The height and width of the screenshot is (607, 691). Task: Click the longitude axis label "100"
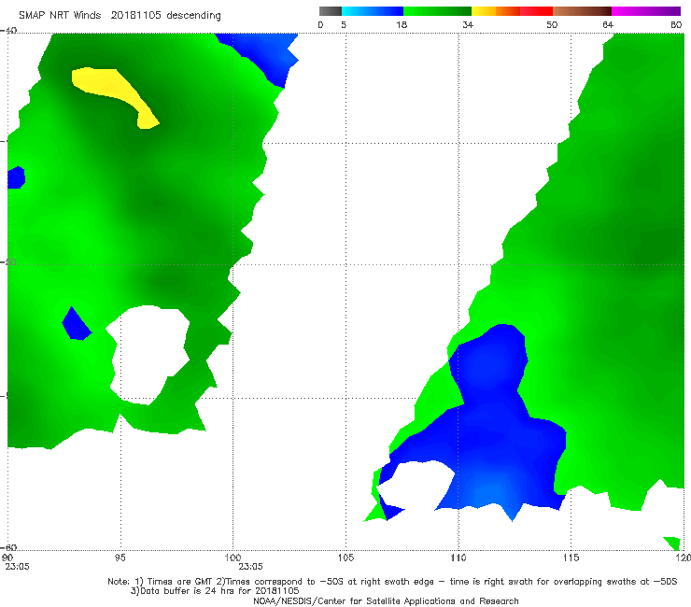[x=233, y=558]
